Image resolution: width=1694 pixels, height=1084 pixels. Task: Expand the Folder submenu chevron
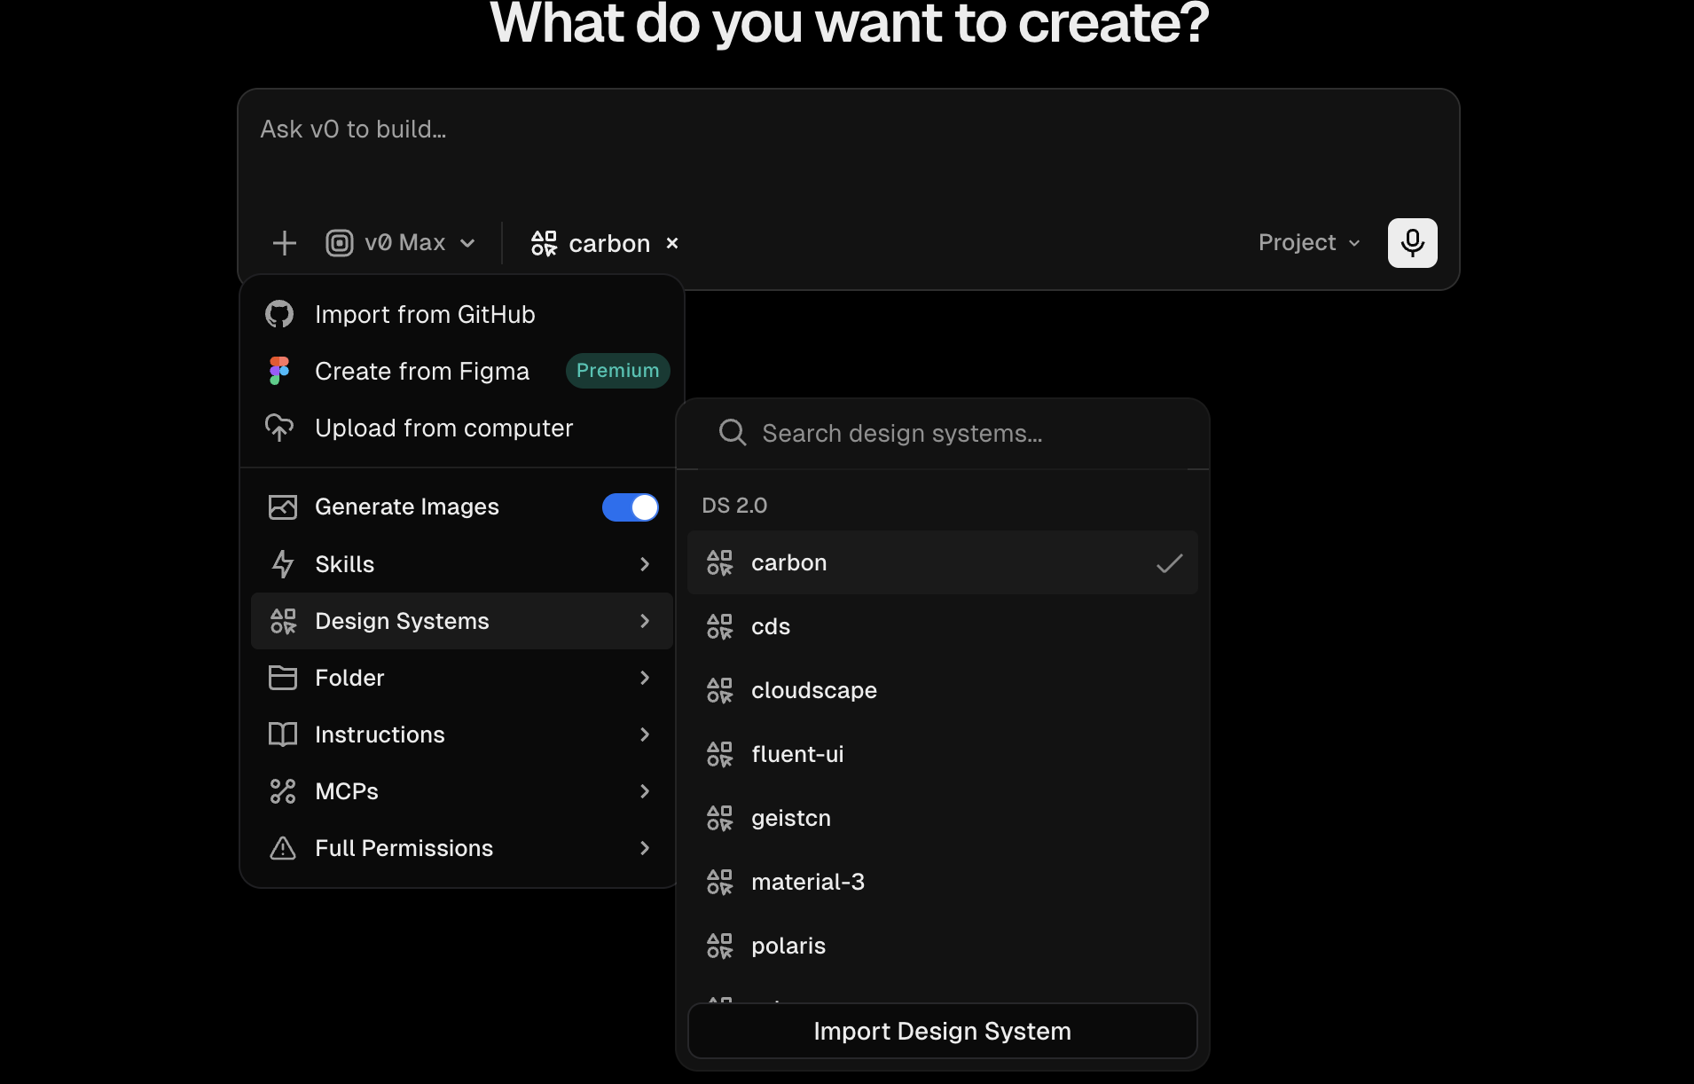[645, 678]
